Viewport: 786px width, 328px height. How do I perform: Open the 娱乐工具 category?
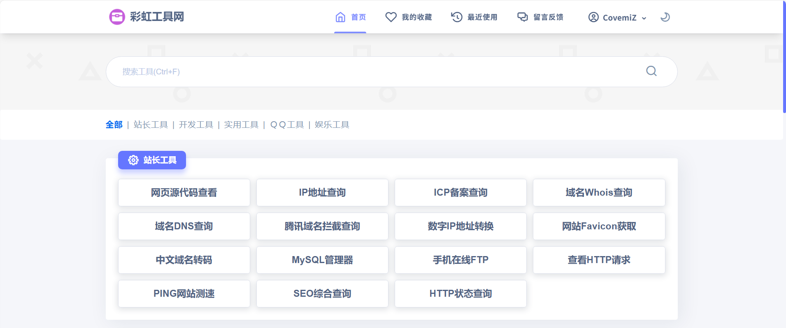(332, 125)
